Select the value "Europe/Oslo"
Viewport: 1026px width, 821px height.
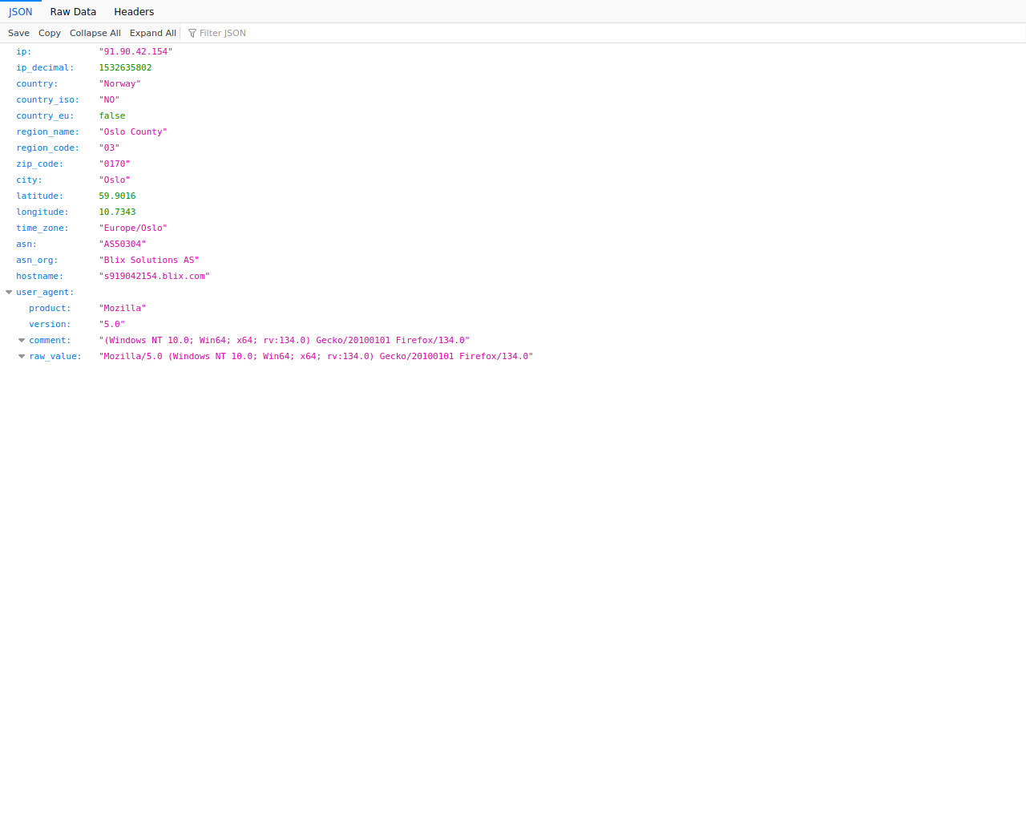[133, 229]
